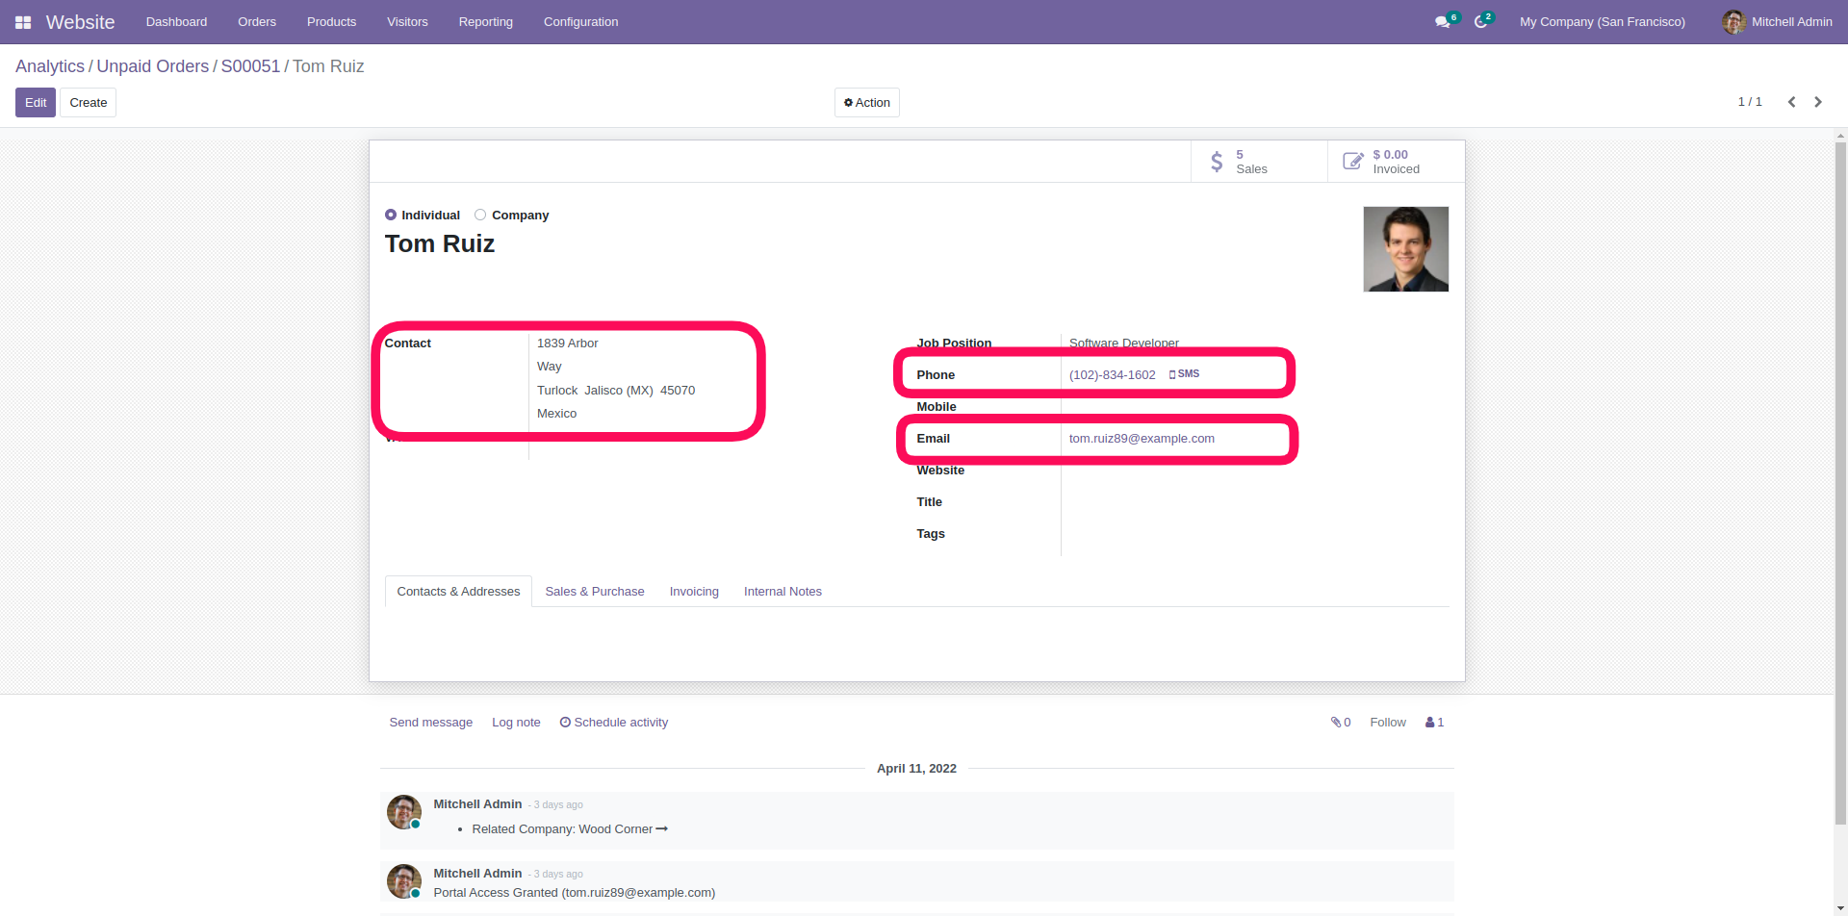Viewport: 1848px width, 916px height.
Task: Click Tom Ruiz's profile photo
Action: pos(1405,249)
